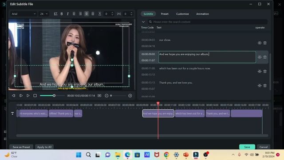This screenshot has height=160, width=284.
Task: Click the subtitle list vertical scrollbar
Action: pyautogui.click(x=270, y=72)
